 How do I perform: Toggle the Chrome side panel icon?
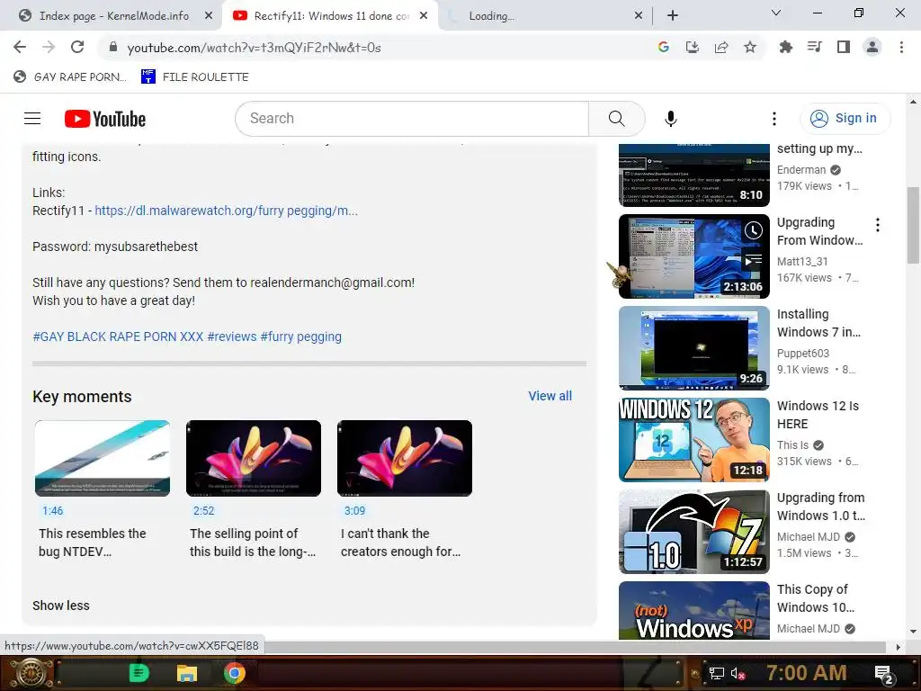(843, 47)
